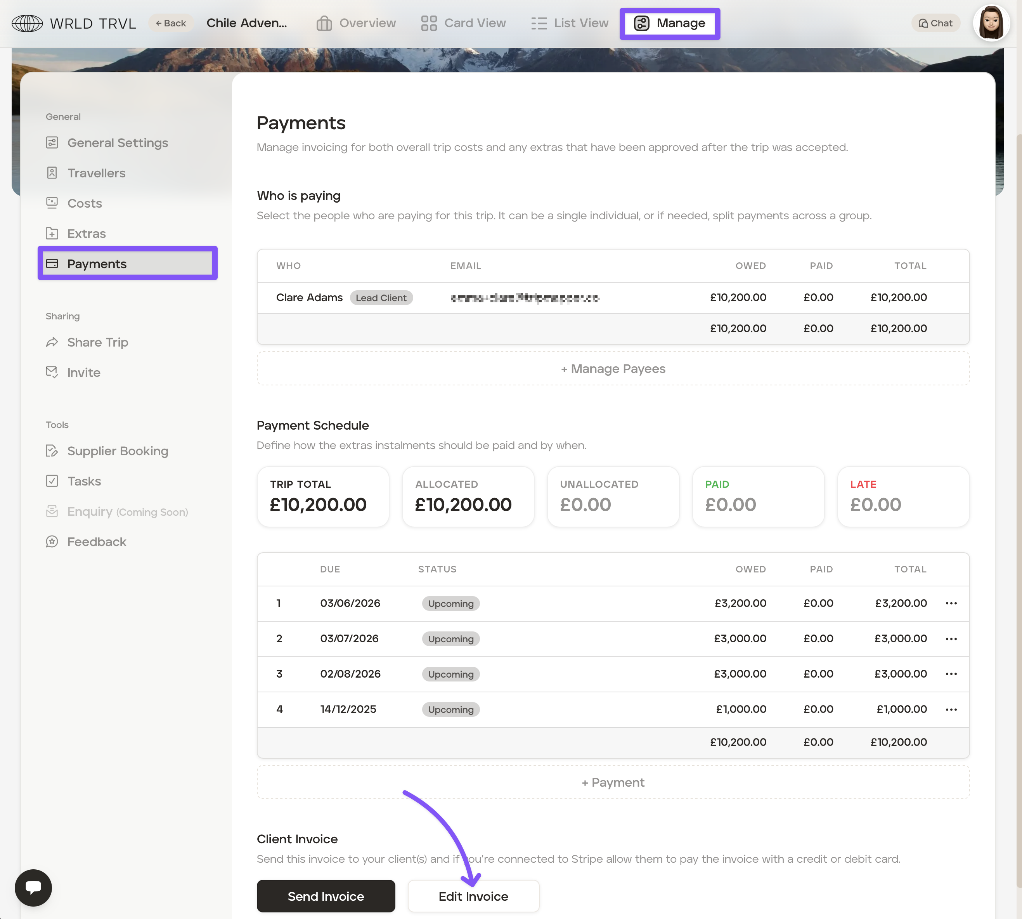Select Share Trip in sidebar
Image resolution: width=1022 pixels, height=919 pixels.
click(97, 342)
